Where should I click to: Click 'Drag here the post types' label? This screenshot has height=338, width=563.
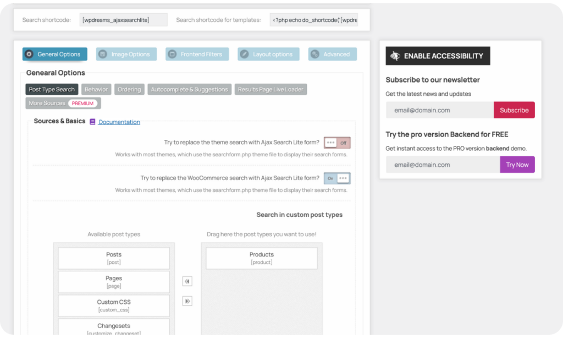[261, 234]
